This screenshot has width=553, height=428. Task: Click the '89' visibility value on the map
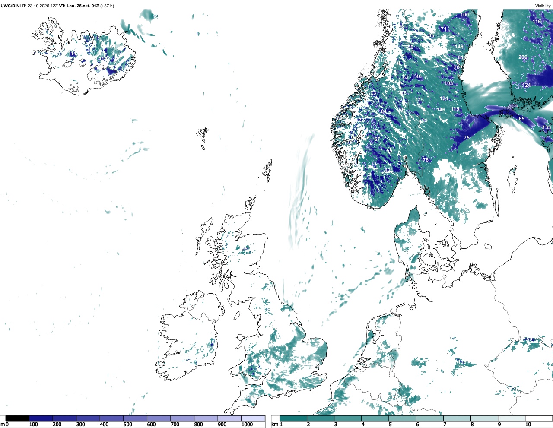point(424,120)
